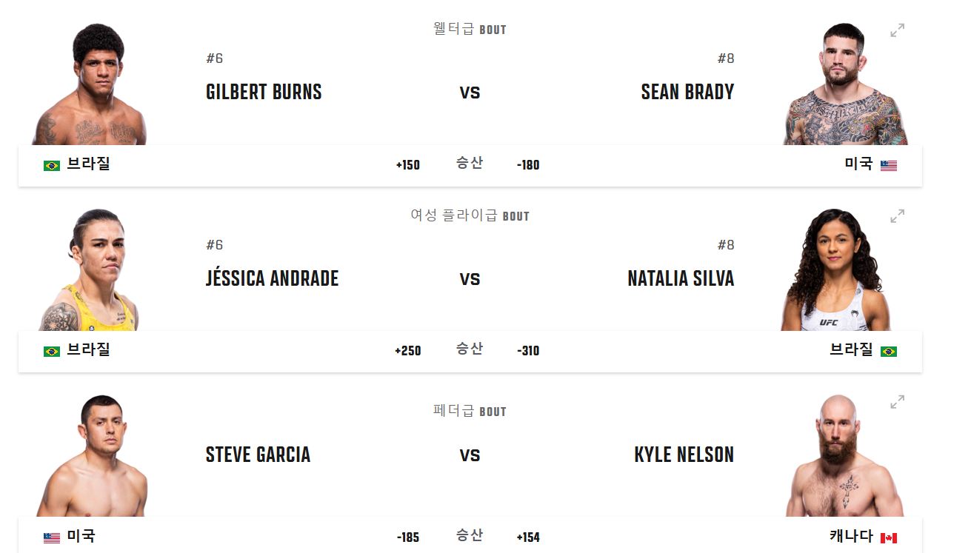Click the -310 odds for Natalia Silva
971x553 pixels.
[x=527, y=350]
